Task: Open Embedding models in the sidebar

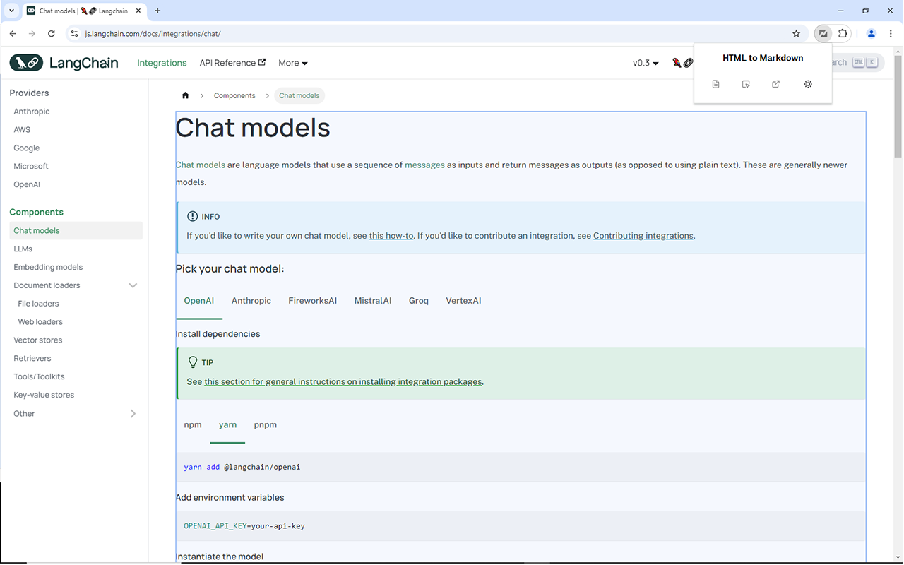Action: click(x=48, y=267)
